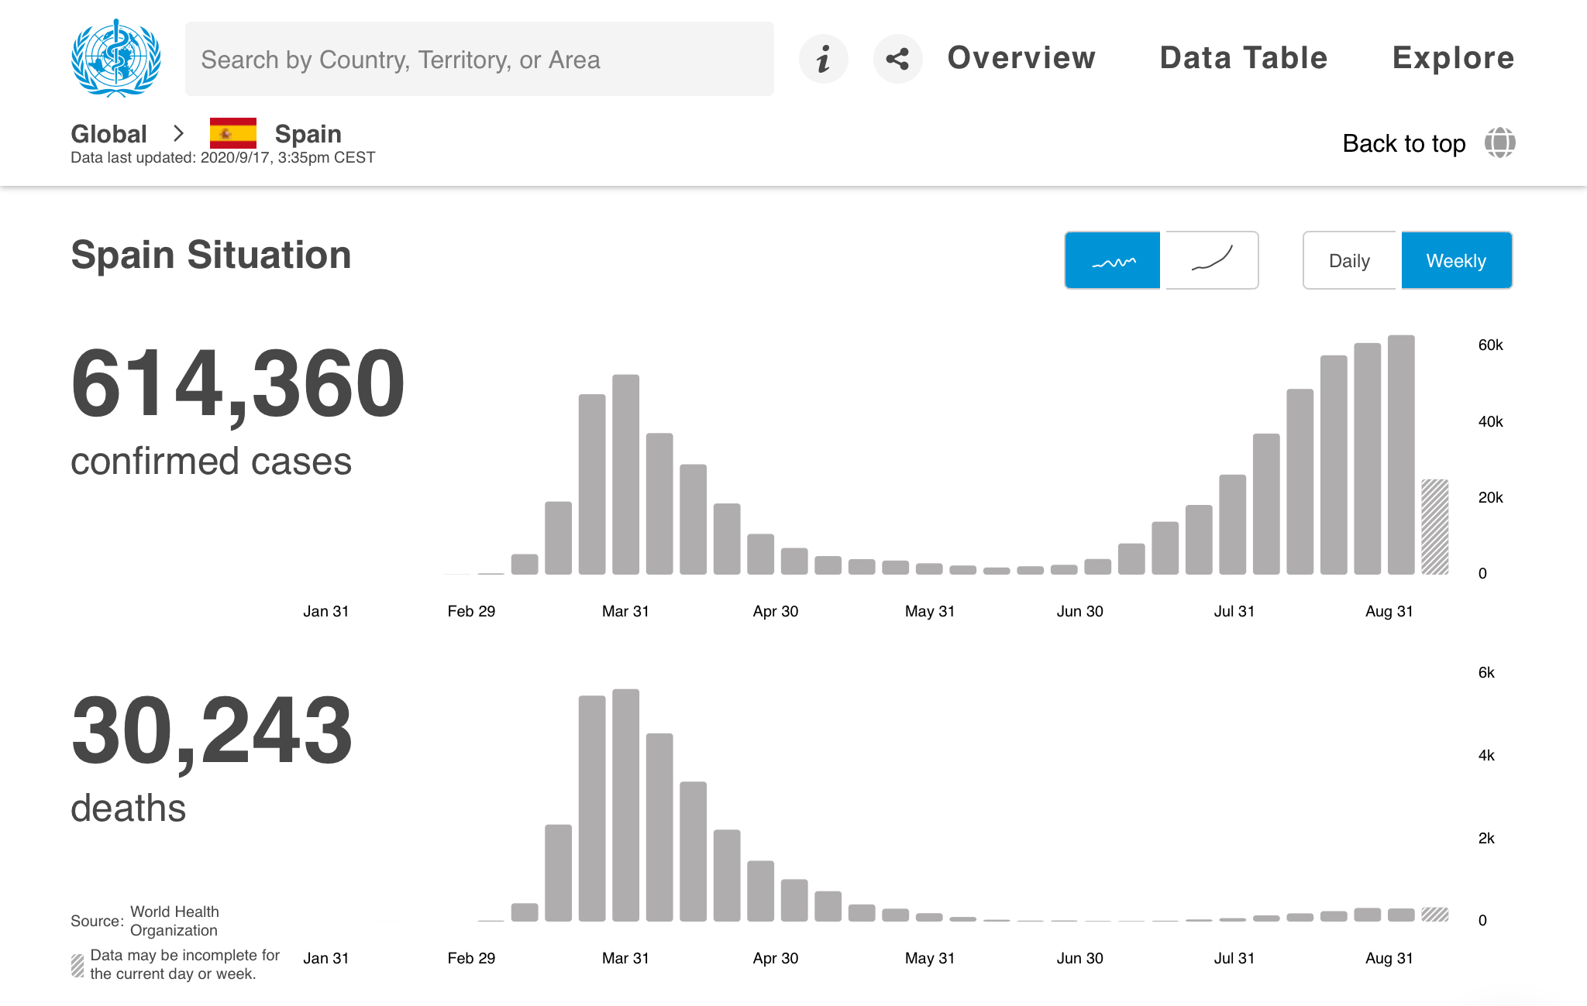The image size is (1587, 1006).
Task: Click the Jul 31 label under deaths chart
Action: tap(1234, 958)
